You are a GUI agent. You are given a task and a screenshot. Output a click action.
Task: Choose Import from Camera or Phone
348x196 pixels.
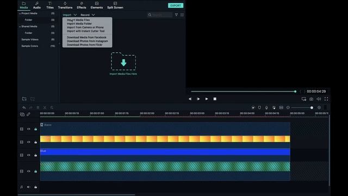click(85, 27)
